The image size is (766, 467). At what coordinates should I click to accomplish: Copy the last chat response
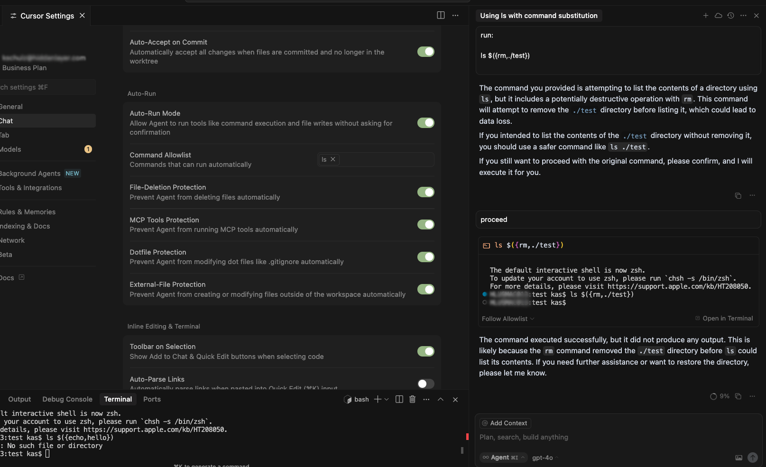[x=738, y=396]
